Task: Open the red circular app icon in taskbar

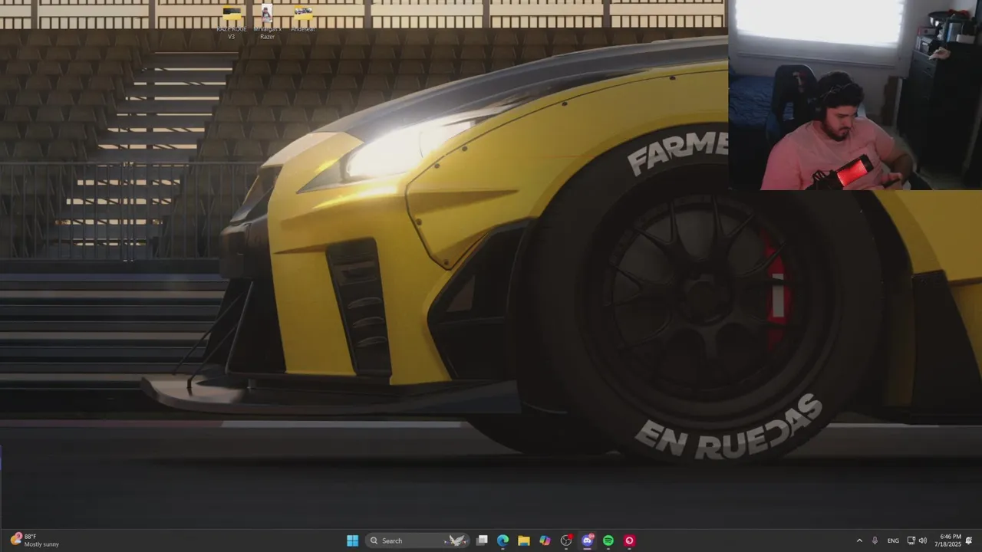Action: click(x=629, y=540)
